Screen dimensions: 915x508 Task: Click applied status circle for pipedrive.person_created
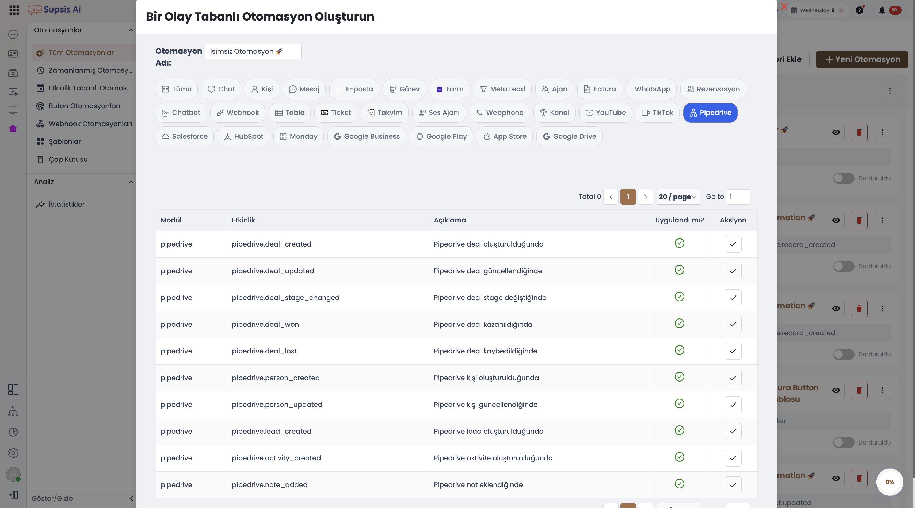tap(680, 377)
